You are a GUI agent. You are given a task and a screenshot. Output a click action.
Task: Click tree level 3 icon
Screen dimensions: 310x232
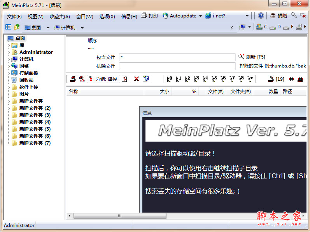point(196,79)
